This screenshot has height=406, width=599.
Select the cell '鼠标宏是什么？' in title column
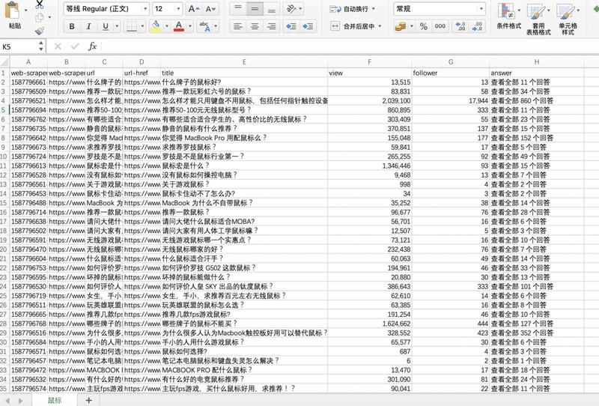pyautogui.click(x=244, y=166)
